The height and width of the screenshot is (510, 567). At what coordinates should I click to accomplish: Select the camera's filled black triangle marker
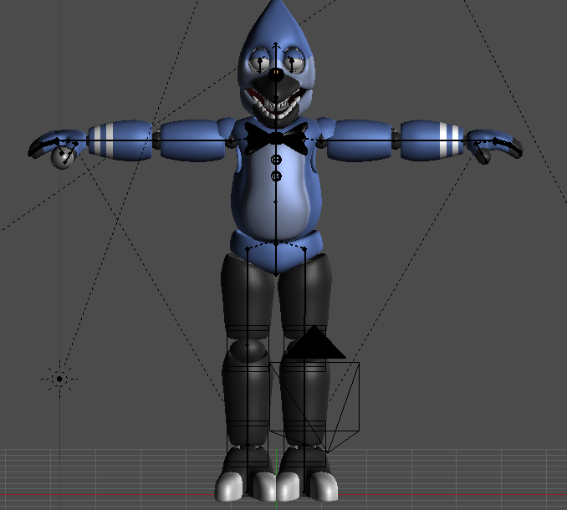[314, 342]
